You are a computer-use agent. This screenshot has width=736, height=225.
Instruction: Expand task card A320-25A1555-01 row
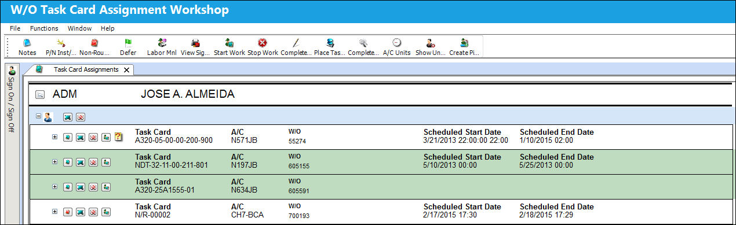click(x=54, y=186)
